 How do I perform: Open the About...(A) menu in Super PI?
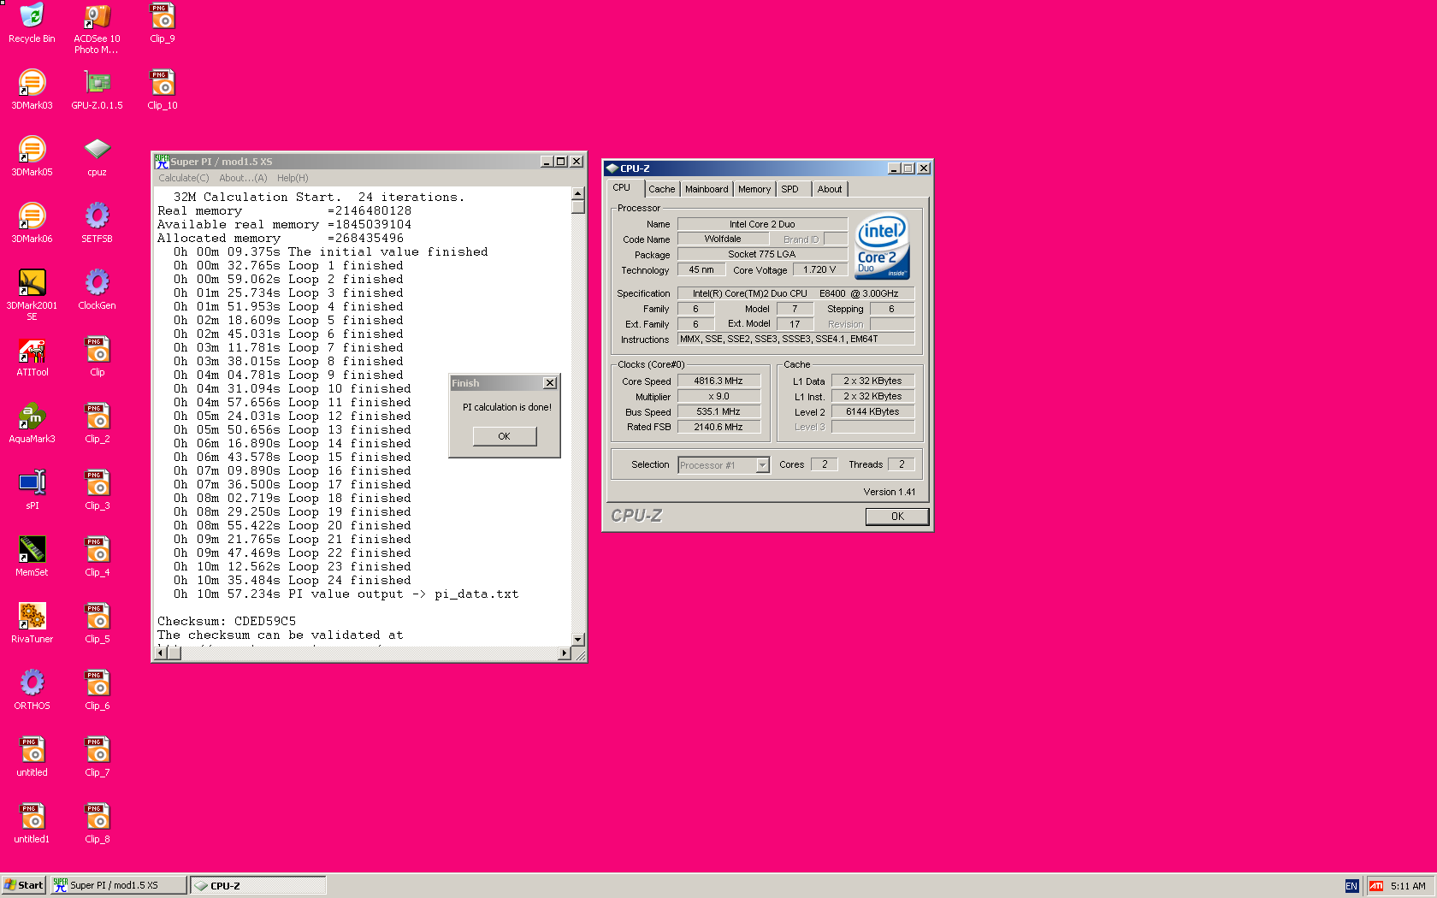tap(243, 178)
